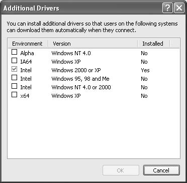Toggle the Intel Windows 2000 or XP checkbox
Image resolution: width=187 pixels, height=183 pixels.
tap(14, 69)
